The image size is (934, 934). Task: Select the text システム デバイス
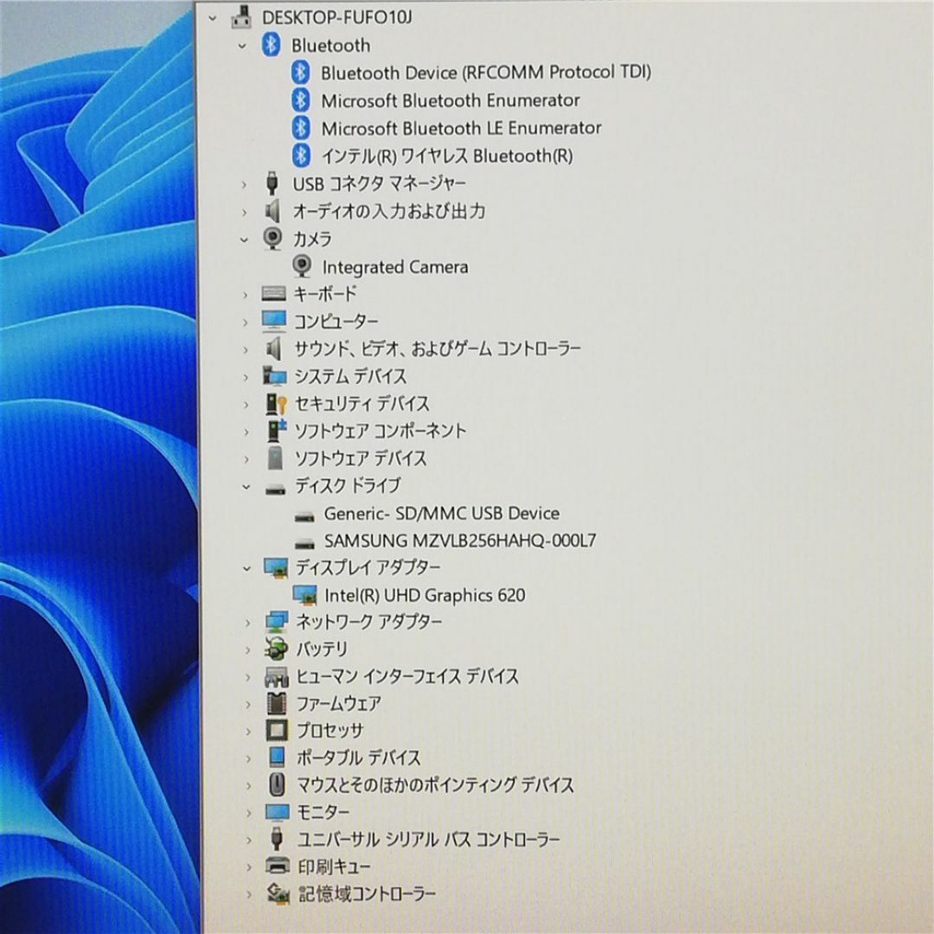point(351,376)
